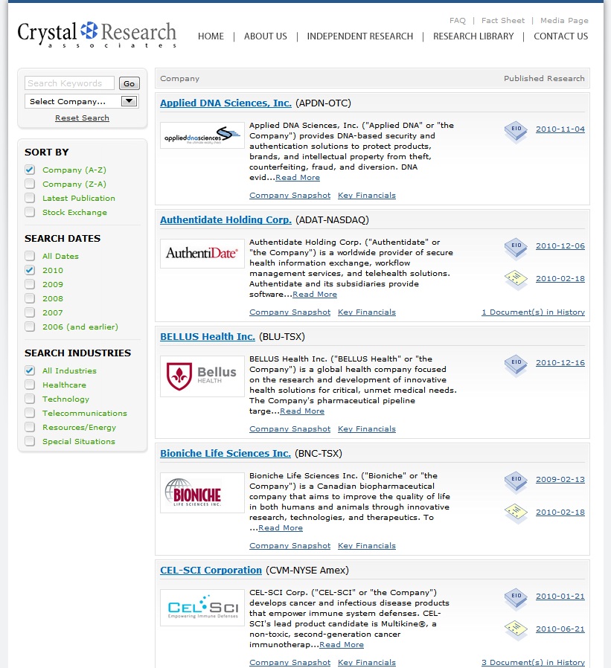Click the CEL-SCI logo thumbnail
Image resolution: width=611 pixels, height=668 pixels.
tap(202, 608)
